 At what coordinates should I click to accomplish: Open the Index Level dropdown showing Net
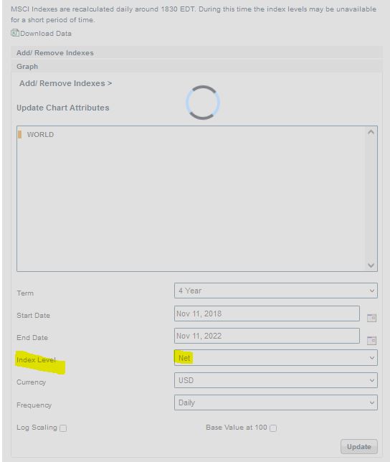tap(276, 358)
